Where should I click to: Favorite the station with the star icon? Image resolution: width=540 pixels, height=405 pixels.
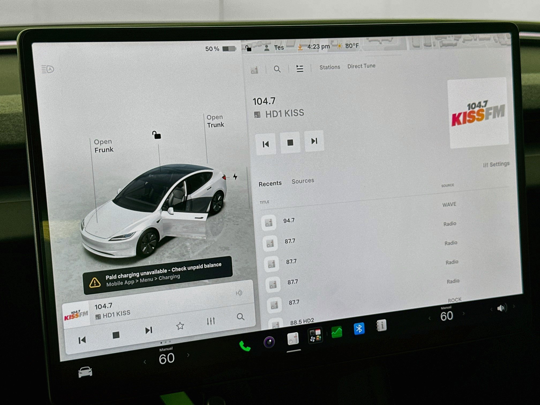(180, 326)
